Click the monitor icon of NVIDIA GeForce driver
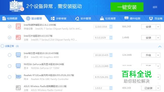This screenshot has height=92, width=164. point(18,66)
